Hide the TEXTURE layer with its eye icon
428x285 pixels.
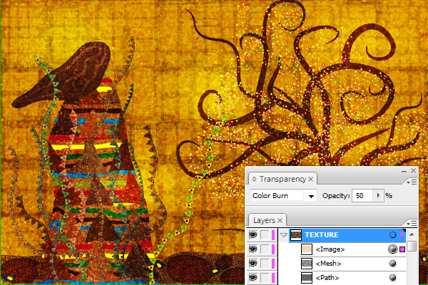253,235
